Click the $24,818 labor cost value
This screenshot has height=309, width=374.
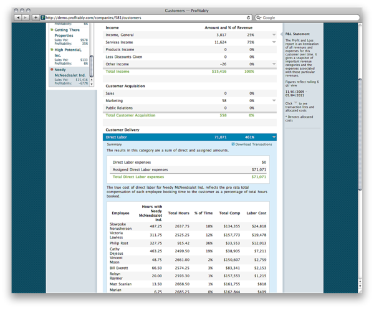[x=259, y=226]
